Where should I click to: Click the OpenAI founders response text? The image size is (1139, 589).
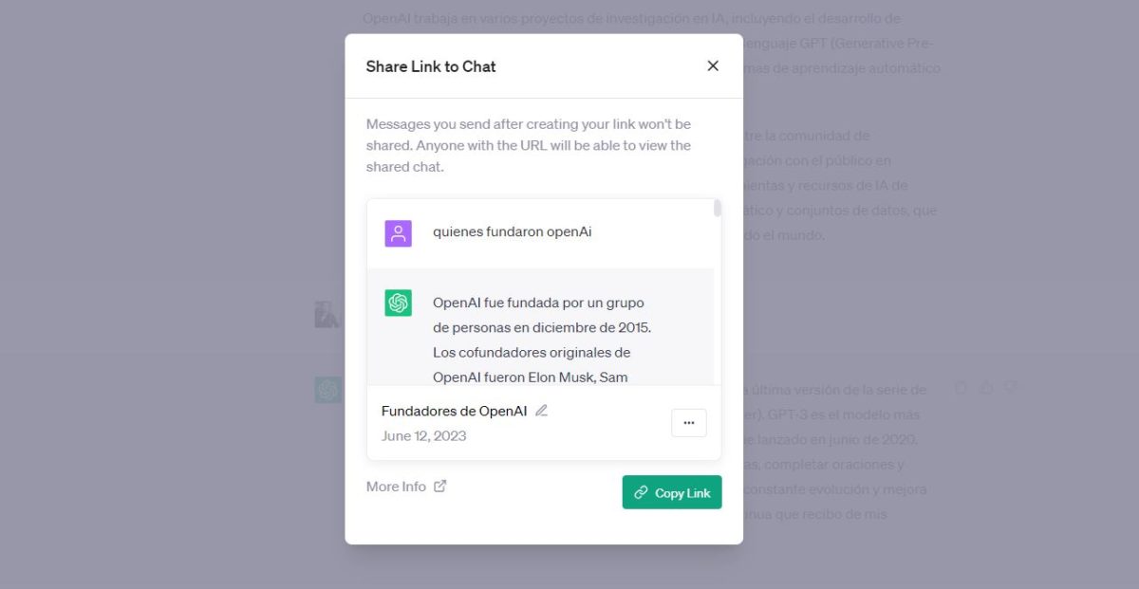point(541,340)
